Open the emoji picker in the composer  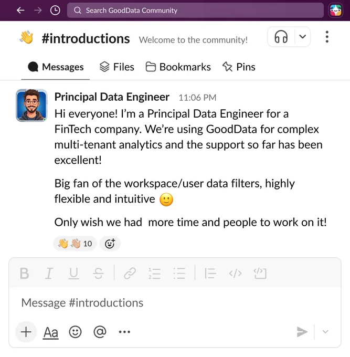pos(75,332)
